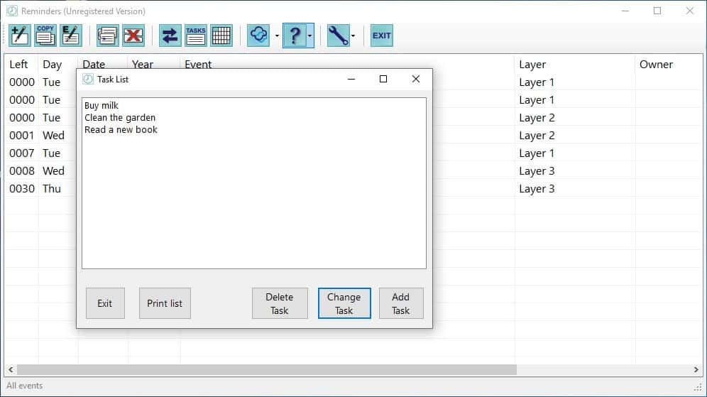Click the Day column header

point(52,65)
